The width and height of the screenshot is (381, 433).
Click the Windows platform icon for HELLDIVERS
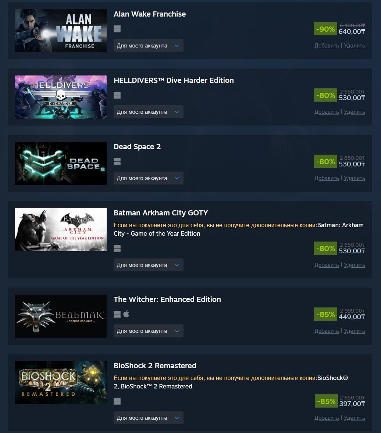[x=117, y=95]
